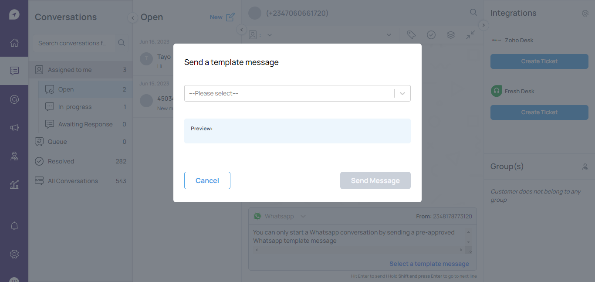This screenshot has width=595, height=282.
Task: Open the template "--Please select--" dropdown
Action: click(297, 93)
